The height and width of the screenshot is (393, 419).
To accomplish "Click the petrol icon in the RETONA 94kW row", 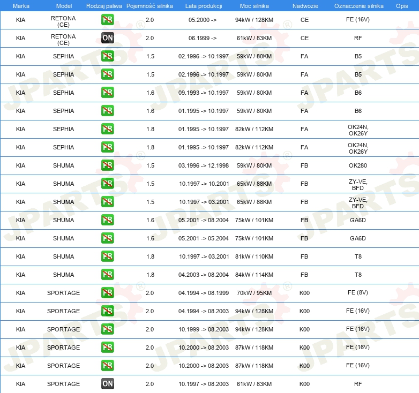I will (x=107, y=20).
